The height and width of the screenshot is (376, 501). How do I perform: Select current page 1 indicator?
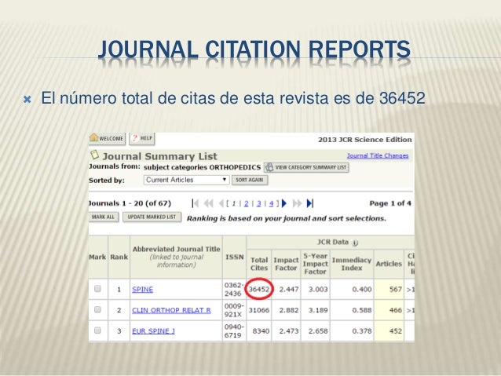pyautogui.click(x=233, y=203)
